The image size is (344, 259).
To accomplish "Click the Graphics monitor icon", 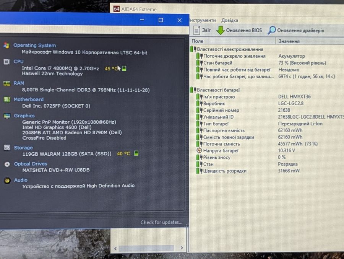I will click(7, 116).
